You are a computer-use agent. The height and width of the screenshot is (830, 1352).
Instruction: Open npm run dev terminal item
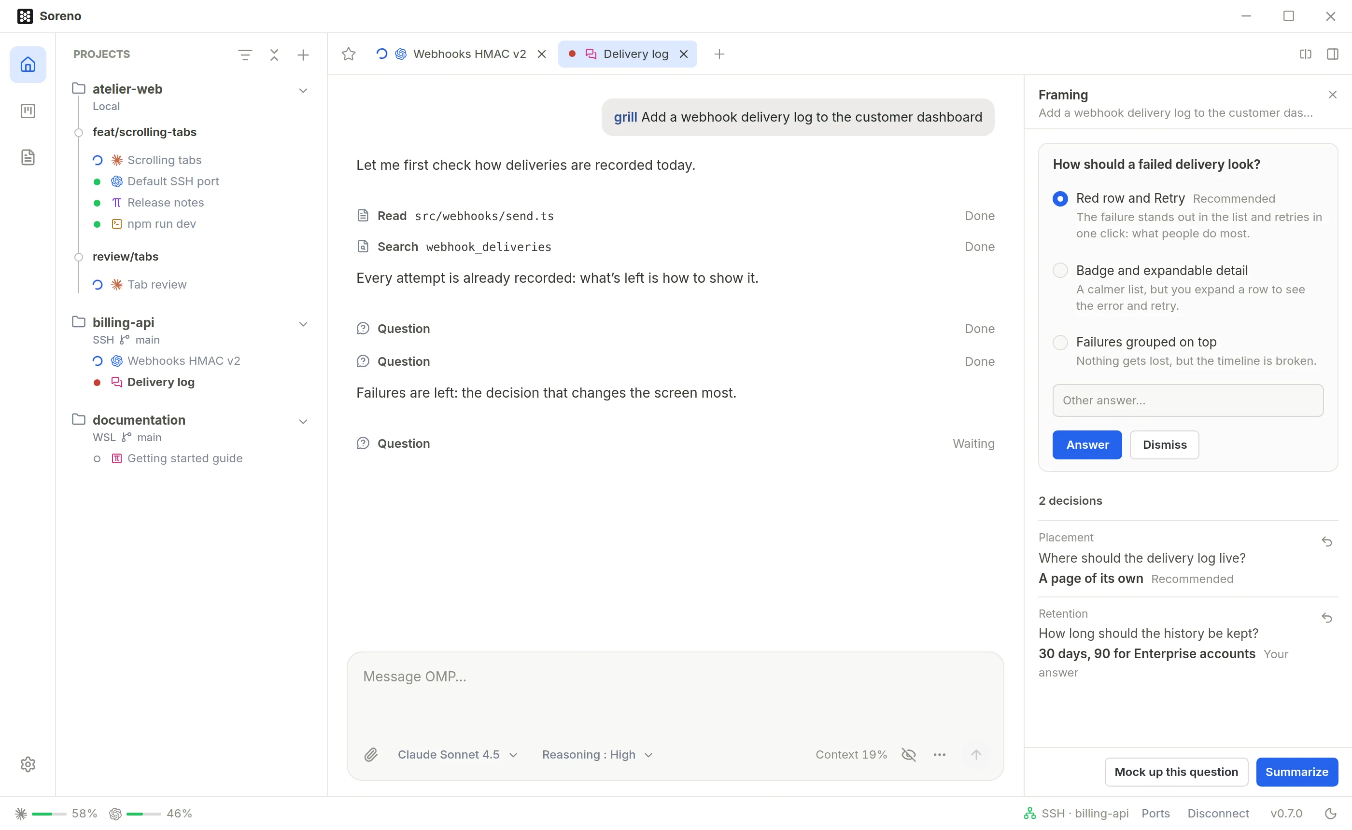(x=161, y=224)
